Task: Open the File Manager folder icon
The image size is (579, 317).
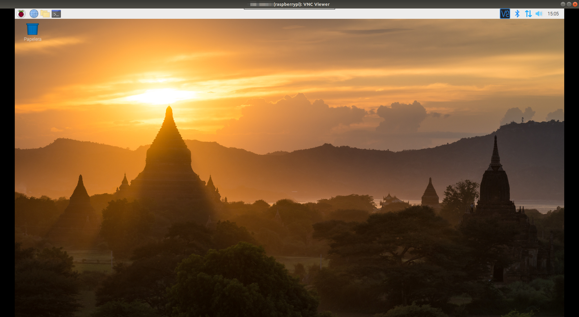Action: [45, 14]
